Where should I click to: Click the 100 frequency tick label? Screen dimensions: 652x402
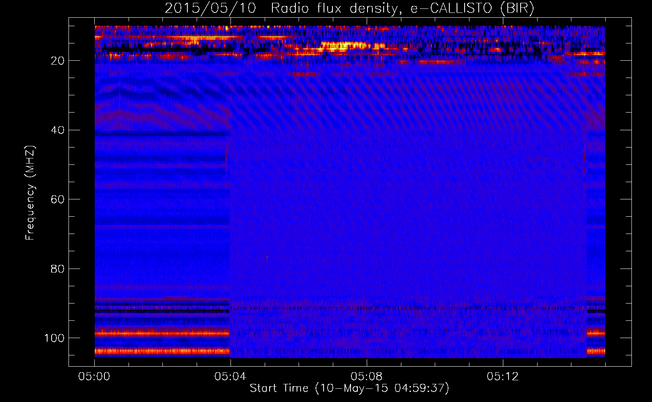[54, 338]
